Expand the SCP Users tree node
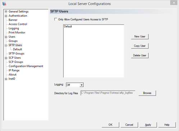This screenshot has width=179, height=131. [6, 58]
